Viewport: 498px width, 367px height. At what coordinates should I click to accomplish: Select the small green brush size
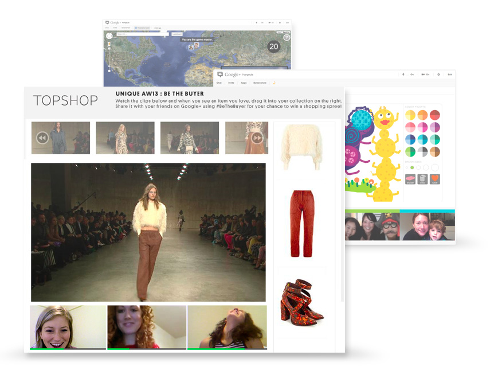coord(411,167)
